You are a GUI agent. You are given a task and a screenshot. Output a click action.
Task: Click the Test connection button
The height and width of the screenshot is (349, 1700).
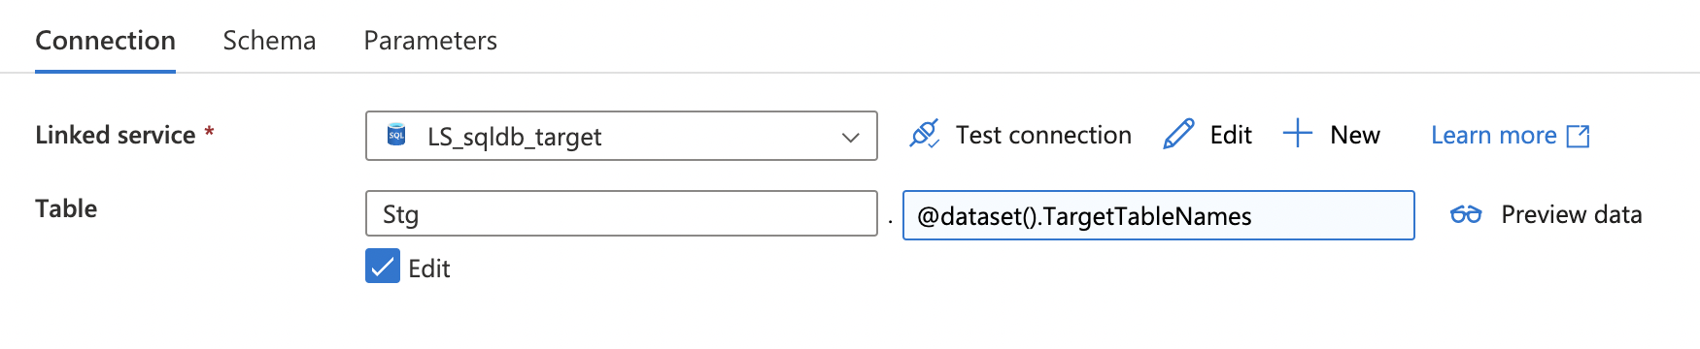(x=1020, y=135)
